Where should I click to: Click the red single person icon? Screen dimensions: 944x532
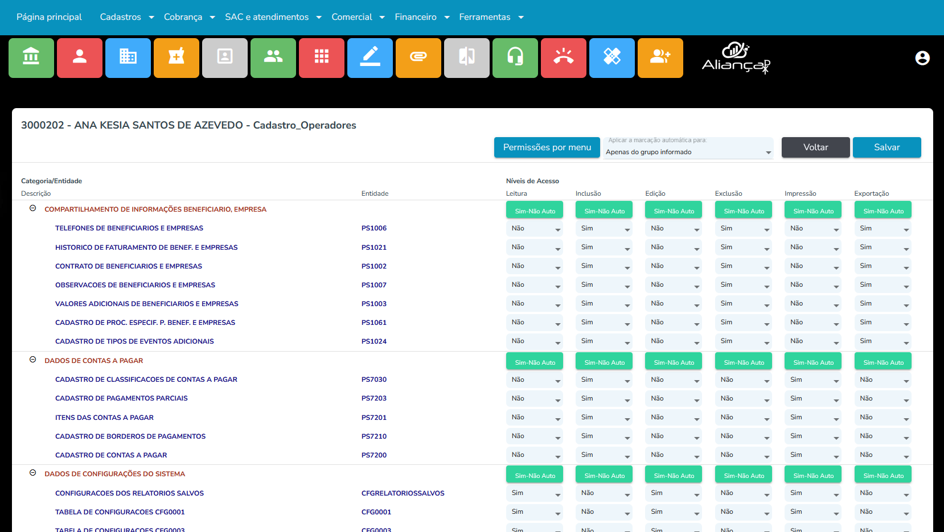pyautogui.click(x=80, y=57)
